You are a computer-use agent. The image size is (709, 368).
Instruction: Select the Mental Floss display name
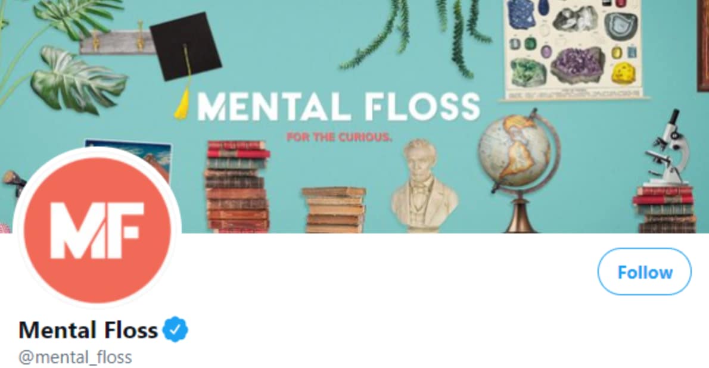tap(88, 330)
